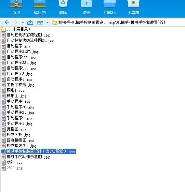Image resolution: width=185 pixels, height=192 pixels.
Task: Select file 功能.jpg
Action: [12, 162]
